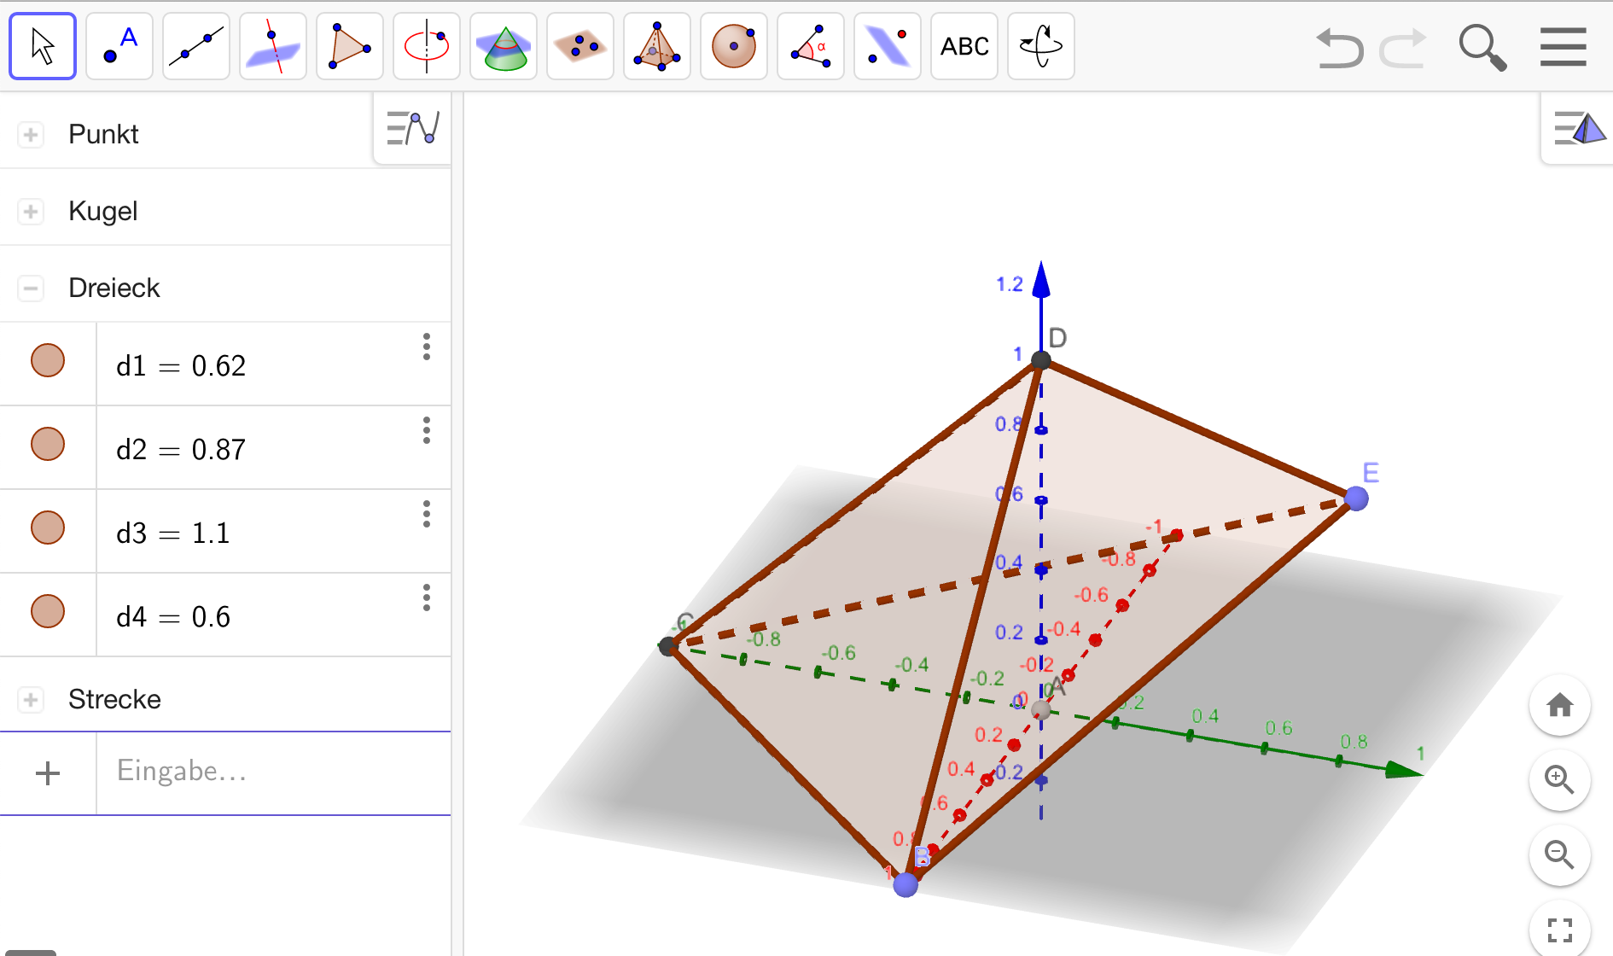
Task: Open d4's color swatch circle
Action: pos(49,611)
